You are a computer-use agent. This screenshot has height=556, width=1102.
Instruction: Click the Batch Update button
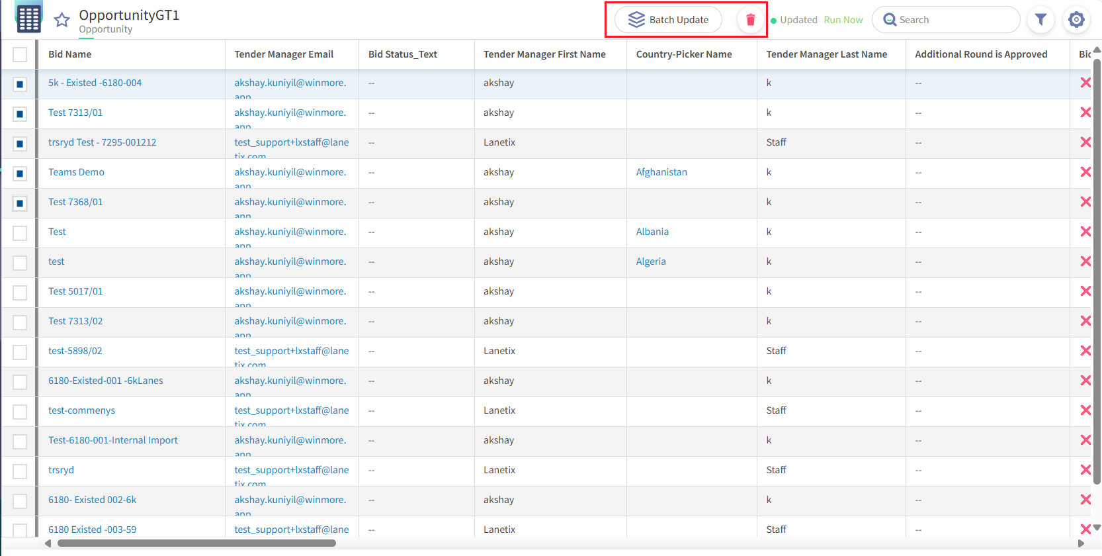click(668, 20)
